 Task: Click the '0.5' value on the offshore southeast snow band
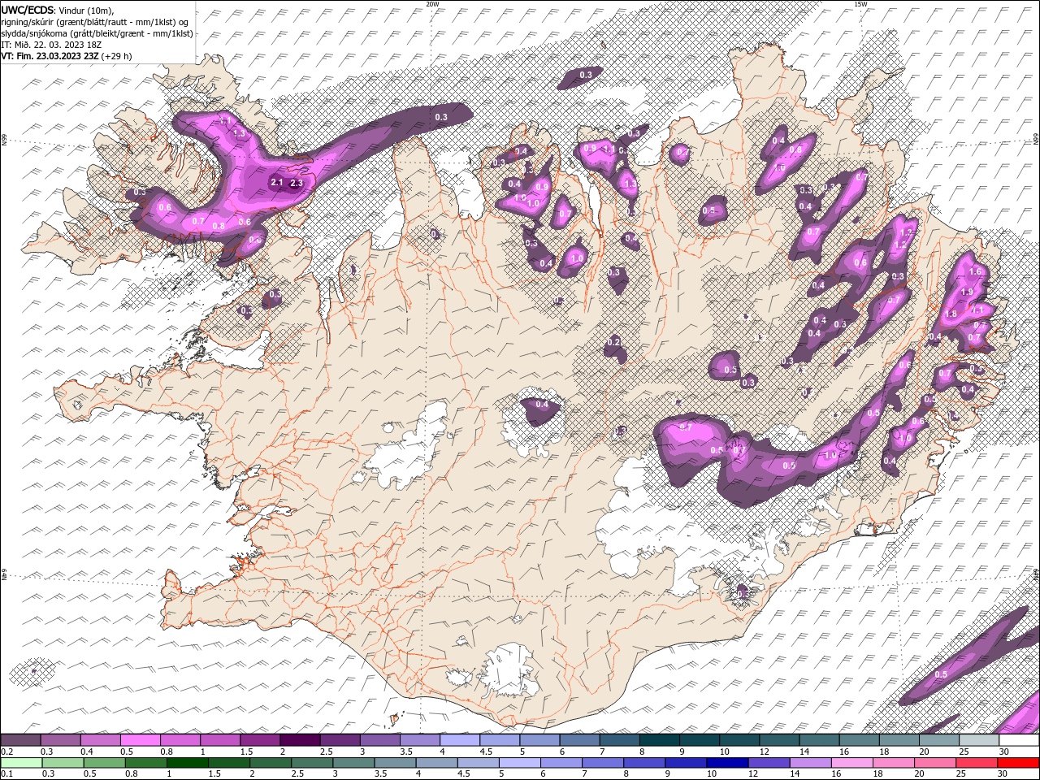click(941, 674)
